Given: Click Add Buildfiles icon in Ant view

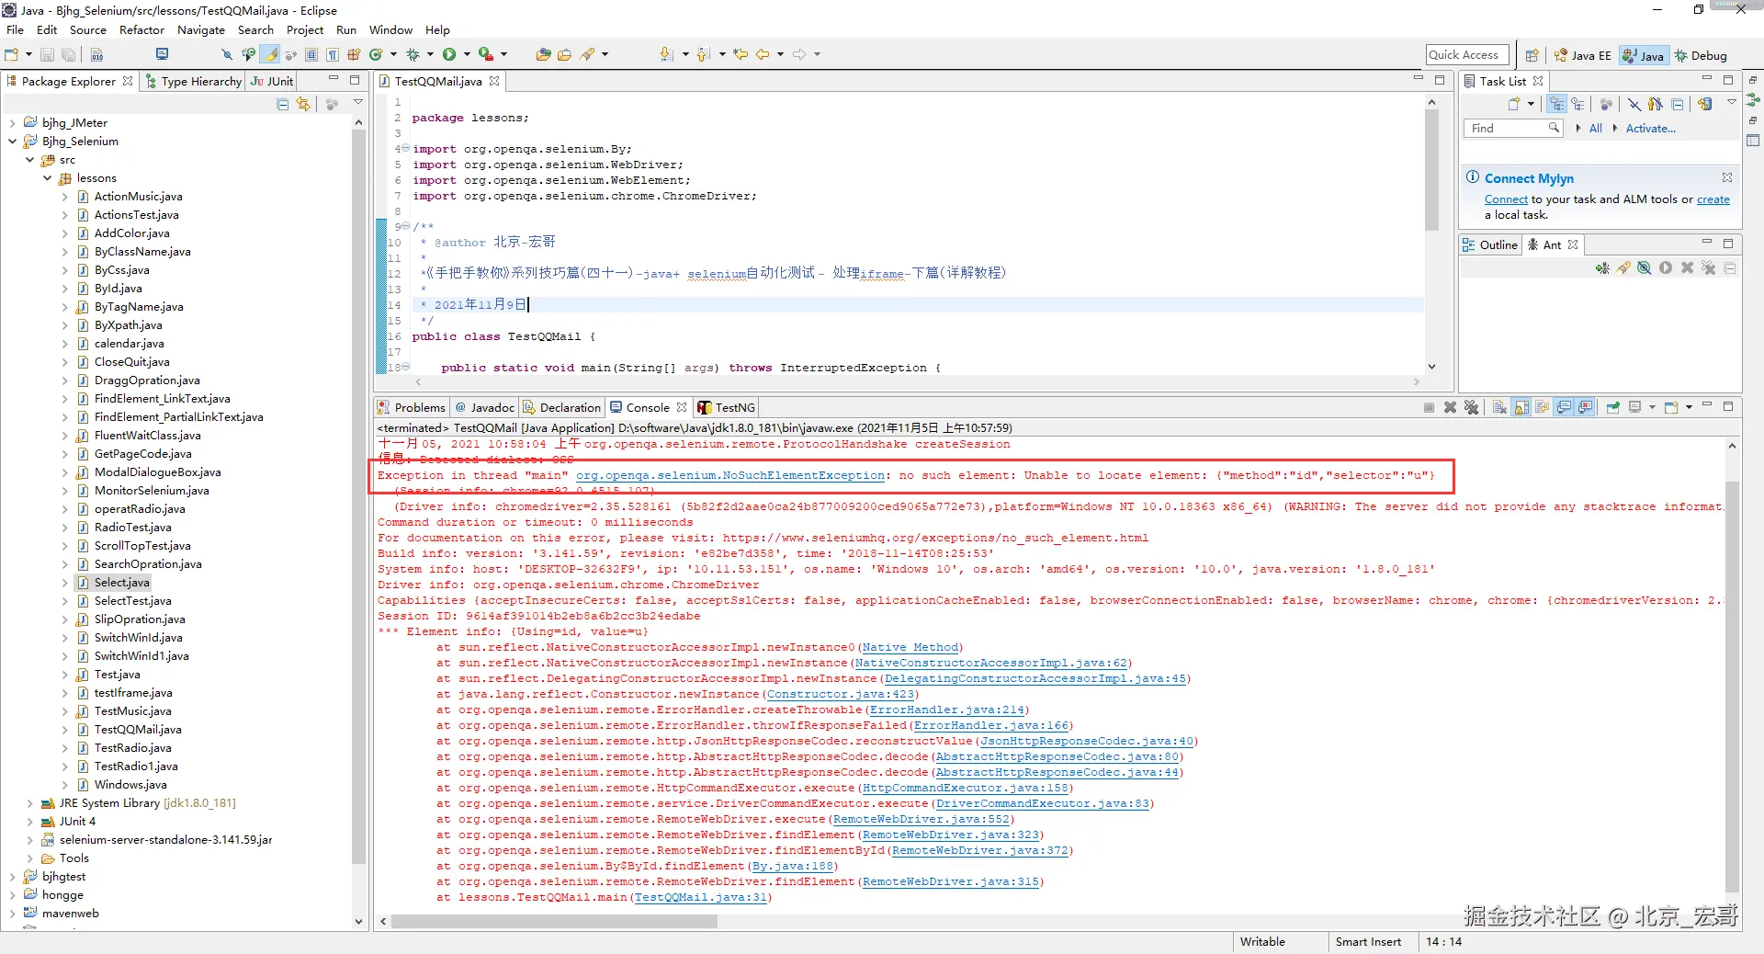Looking at the screenshot, I should 1602,268.
